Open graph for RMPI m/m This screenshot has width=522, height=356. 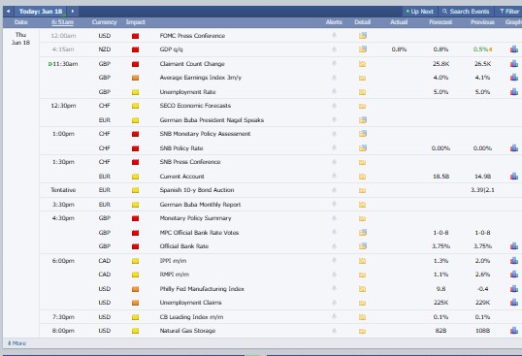pos(514,275)
